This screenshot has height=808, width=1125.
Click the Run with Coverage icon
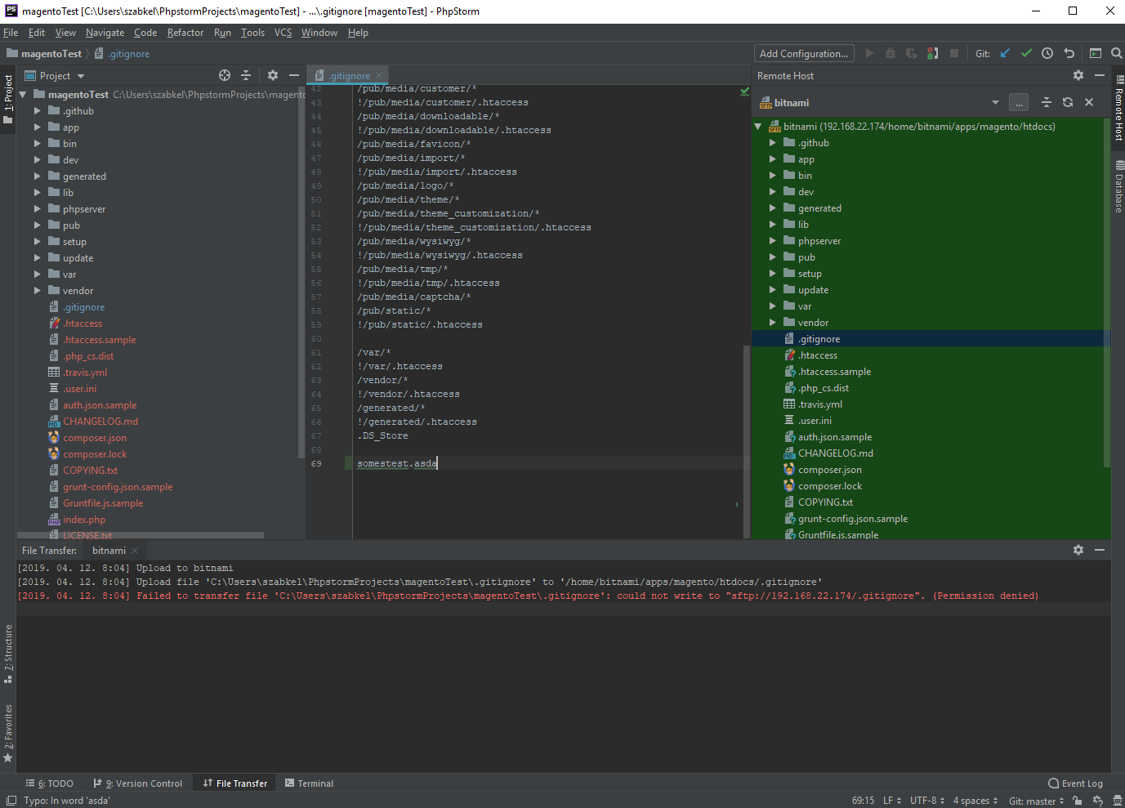911,53
